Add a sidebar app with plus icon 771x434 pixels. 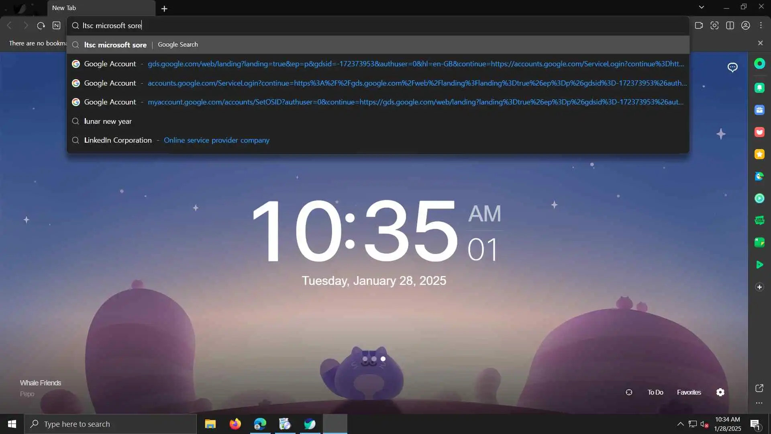point(759,287)
